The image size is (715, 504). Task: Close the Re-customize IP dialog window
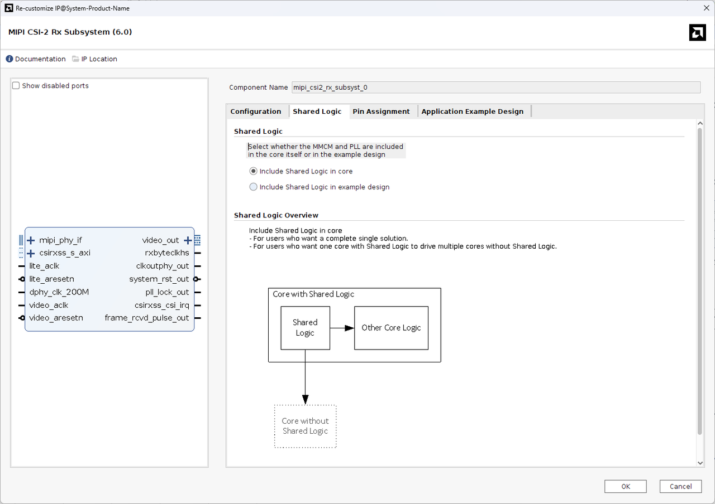click(706, 8)
